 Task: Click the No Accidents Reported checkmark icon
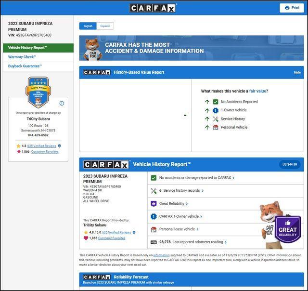pyautogui.click(x=216, y=102)
